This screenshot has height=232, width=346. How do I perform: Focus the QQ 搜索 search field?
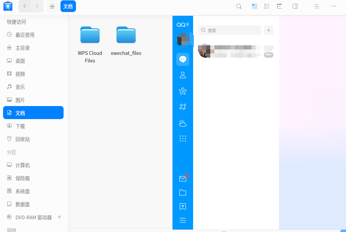tap(230, 30)
